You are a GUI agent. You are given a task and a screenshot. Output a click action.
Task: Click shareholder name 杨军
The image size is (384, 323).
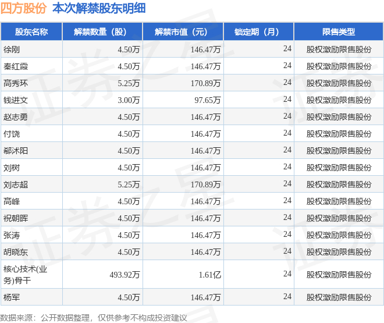12,297
